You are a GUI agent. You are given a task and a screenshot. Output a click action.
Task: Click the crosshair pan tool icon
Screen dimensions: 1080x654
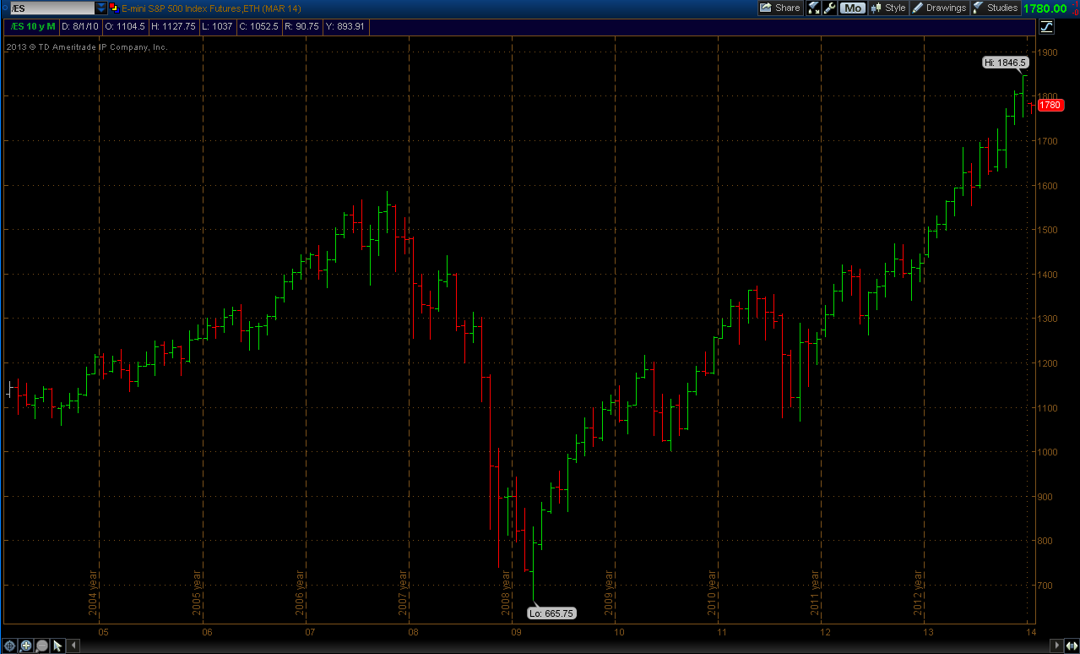pyautogui.click(x=9, y=646)
